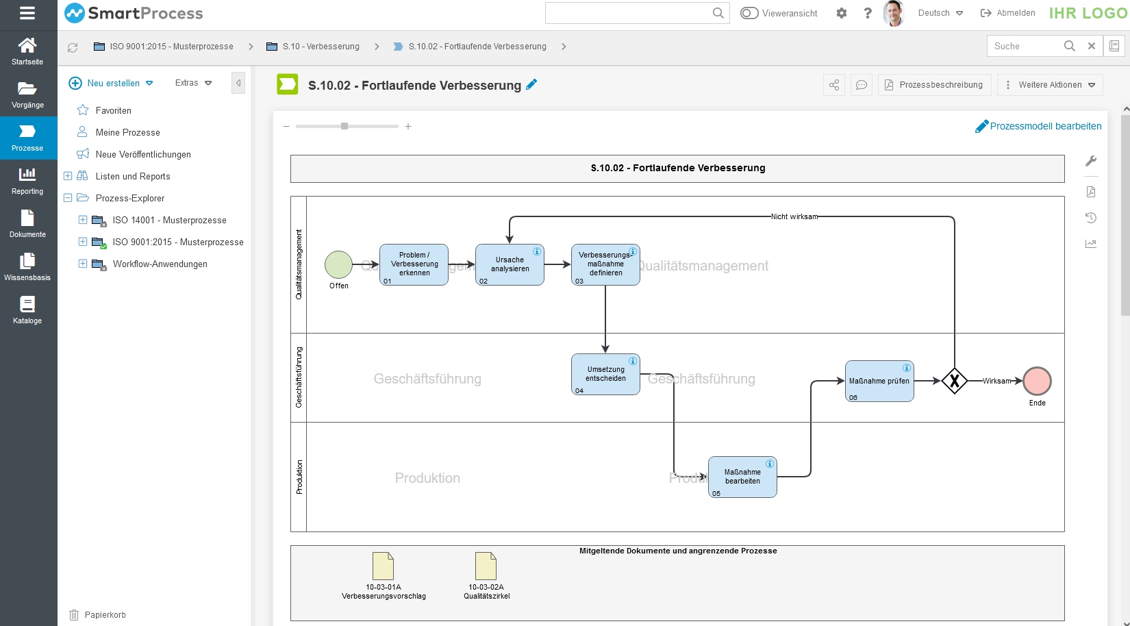Expand the Workflow-Anwendungen node
The height and width of the screenshot is (626, 1130).
pos(83,264)
